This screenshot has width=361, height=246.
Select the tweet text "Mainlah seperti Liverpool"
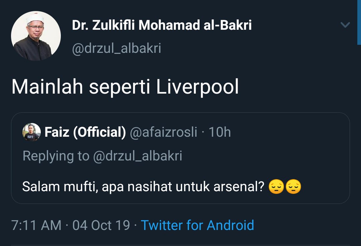click(125, 87)
